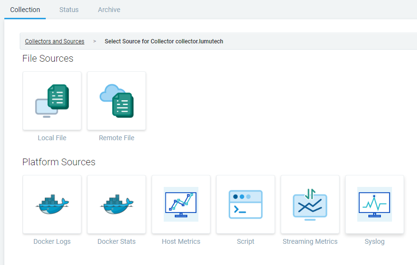Viewport: 417px width, 265px height.
Task: Click the Docker Logs text label
Action: point(52,241)
